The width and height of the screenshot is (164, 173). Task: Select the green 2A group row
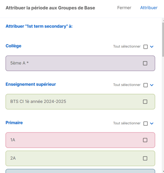pyautogui.click(x=80, y=158)
